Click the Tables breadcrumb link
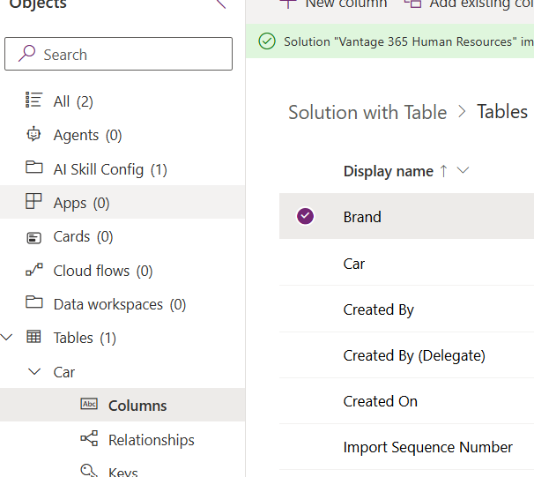Viewport: 534px width, 477px height. pyautogui.click(x=502, y=111)
